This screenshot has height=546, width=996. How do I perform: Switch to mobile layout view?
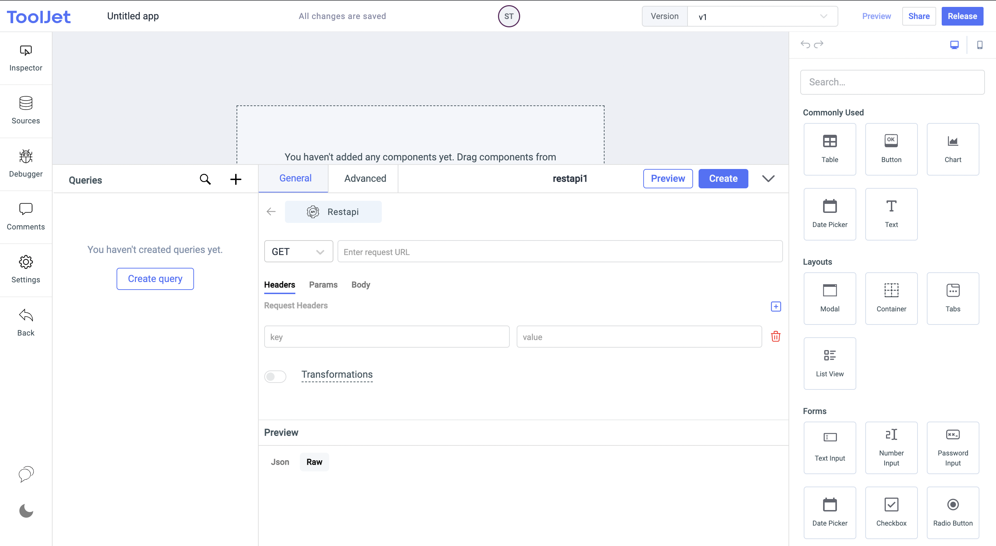[x=980, y=45]
